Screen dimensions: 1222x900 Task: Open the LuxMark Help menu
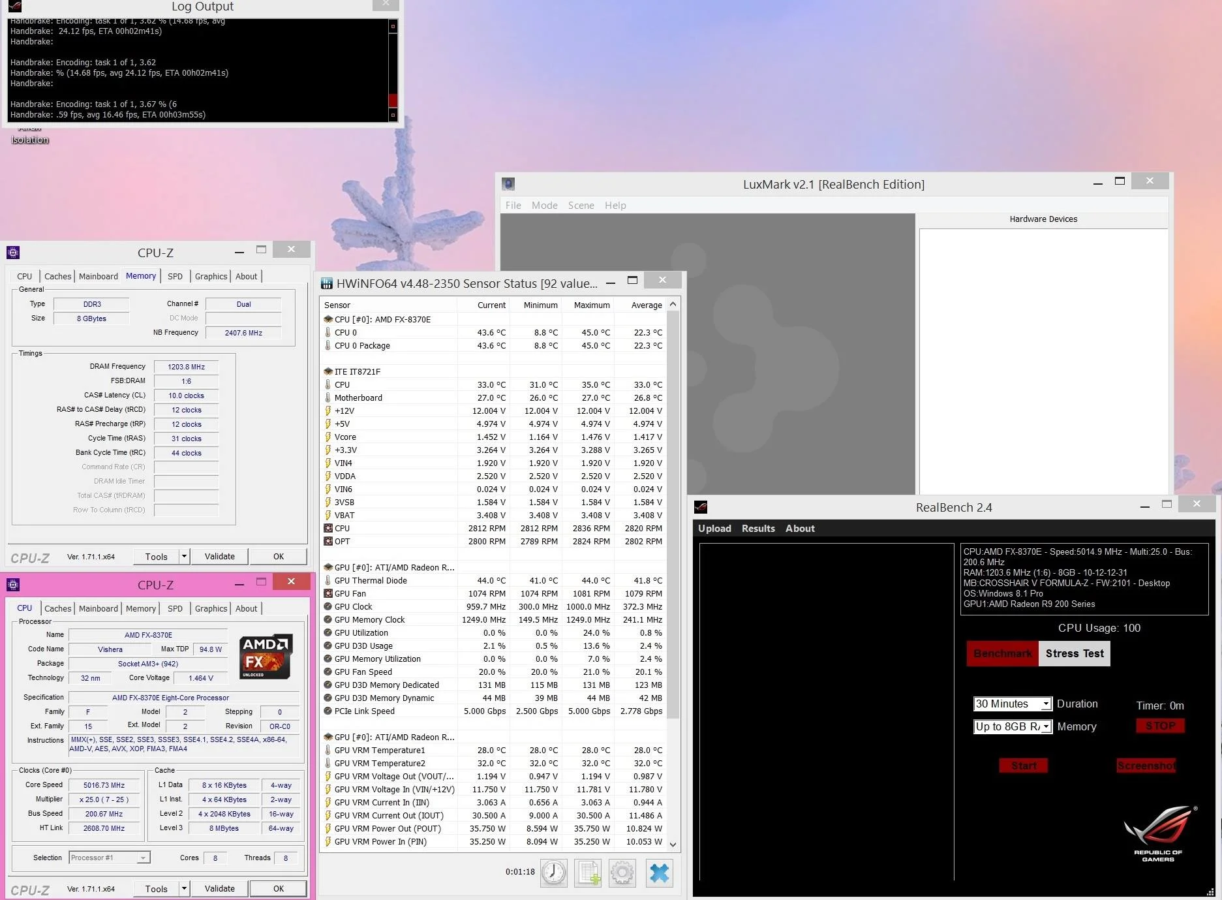pos(615,205)
